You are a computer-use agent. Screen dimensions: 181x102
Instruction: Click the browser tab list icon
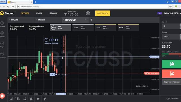click(x=168, y=2)
